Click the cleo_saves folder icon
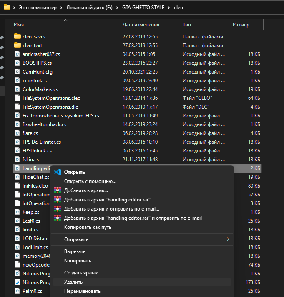Viewport: 284px width, 297px height. pos(18,36)
